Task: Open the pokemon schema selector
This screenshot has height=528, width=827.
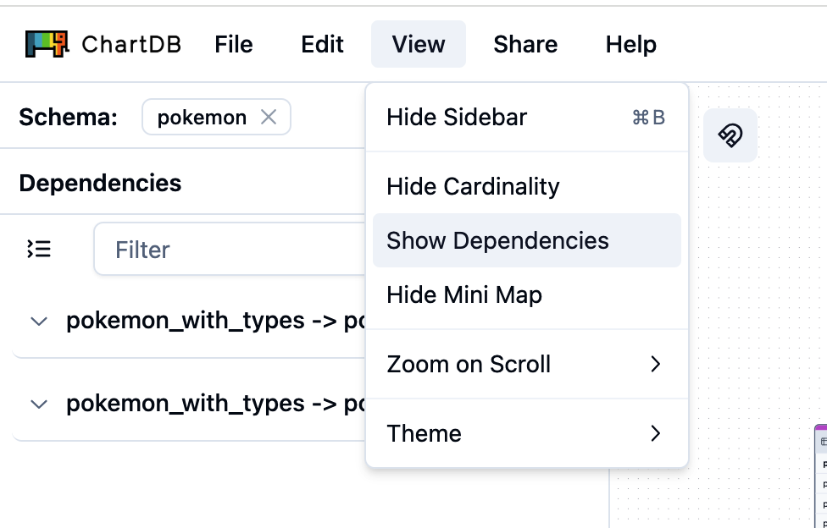Action: click(x=202, y=118)
